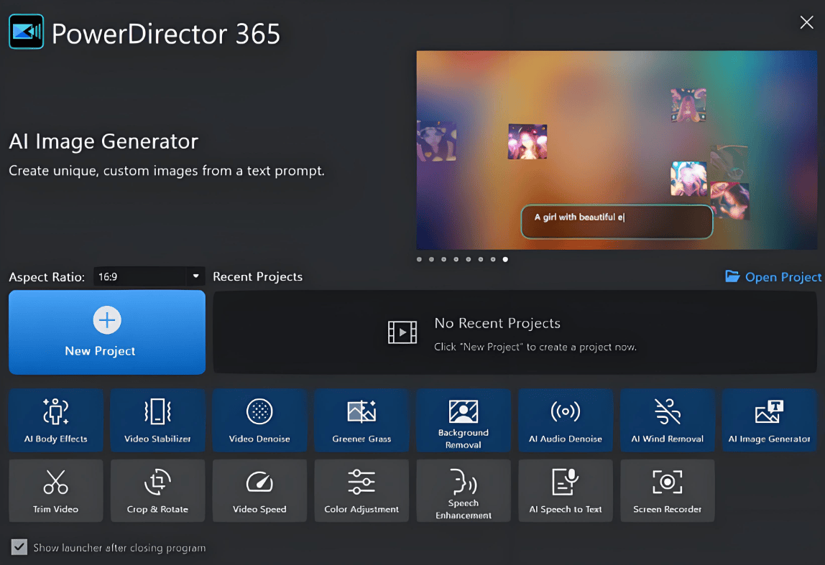Launch the AI Speech to Text tool
Image resolution: width=825 pixels, height=565 pixels.
(566, 490)
